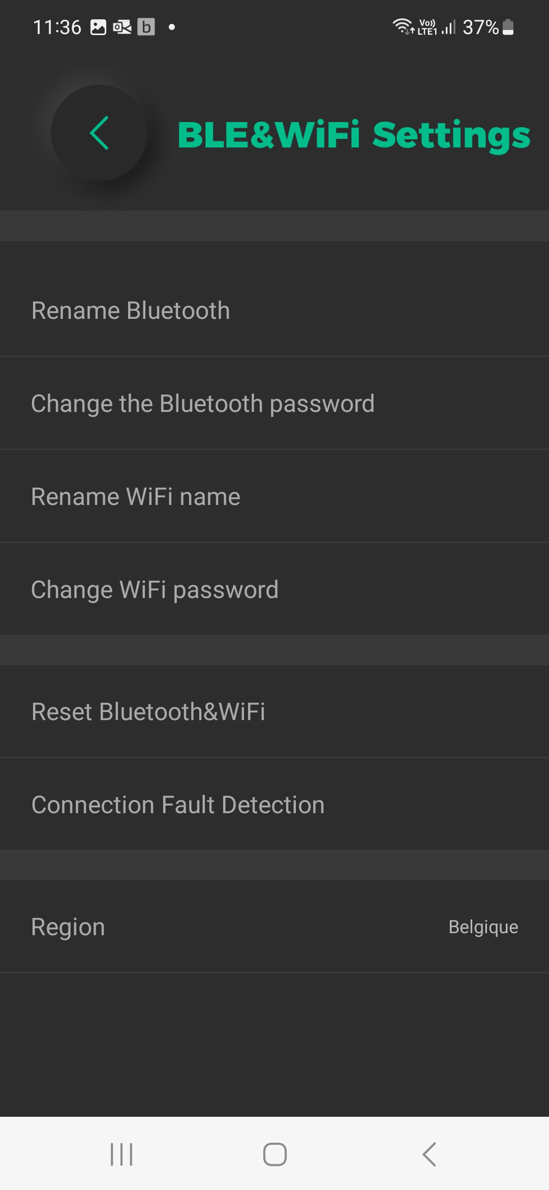Tap the WiFi signal status icon

[x=403, y=26]
